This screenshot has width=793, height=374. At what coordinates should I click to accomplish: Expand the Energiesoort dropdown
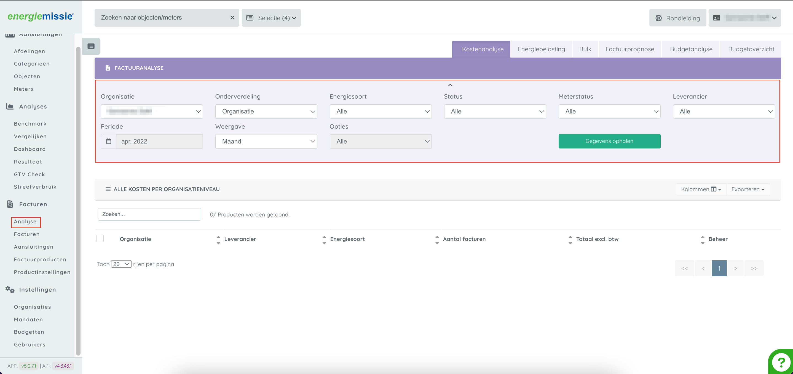pos(380,111)
